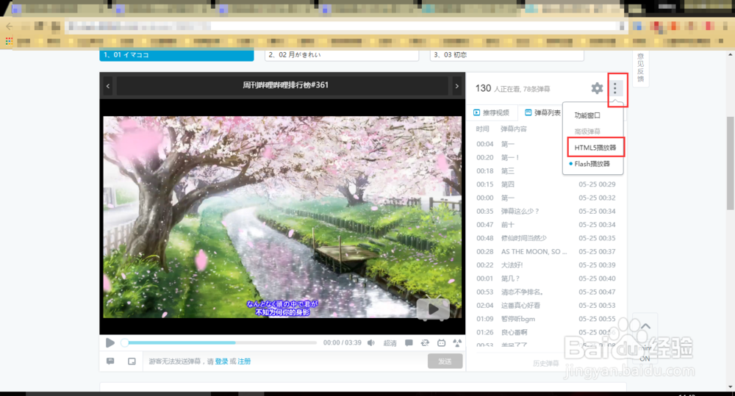
Task: Click the fullscreen icon at the bar's end
Action: (457, 343)
